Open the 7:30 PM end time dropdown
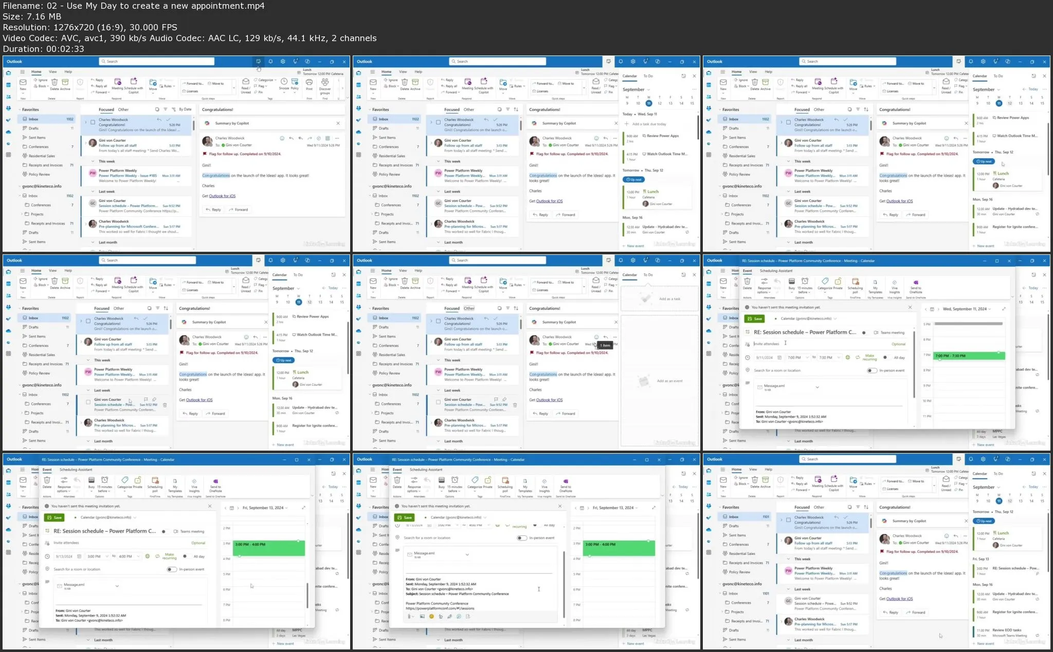This screenshot has height=652, width=1053. click(830, 358)
